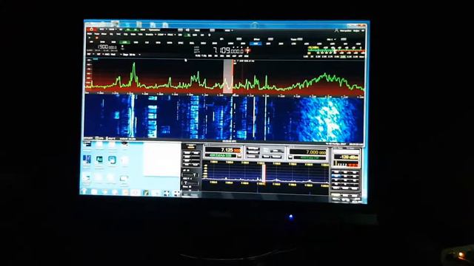Open the teal swirl desktop icon
This screenshot has width=474, height=266.
pos(112,160)
